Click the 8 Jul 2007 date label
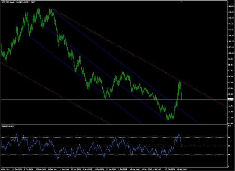235x171 pixels. click(x=158, y=169)
